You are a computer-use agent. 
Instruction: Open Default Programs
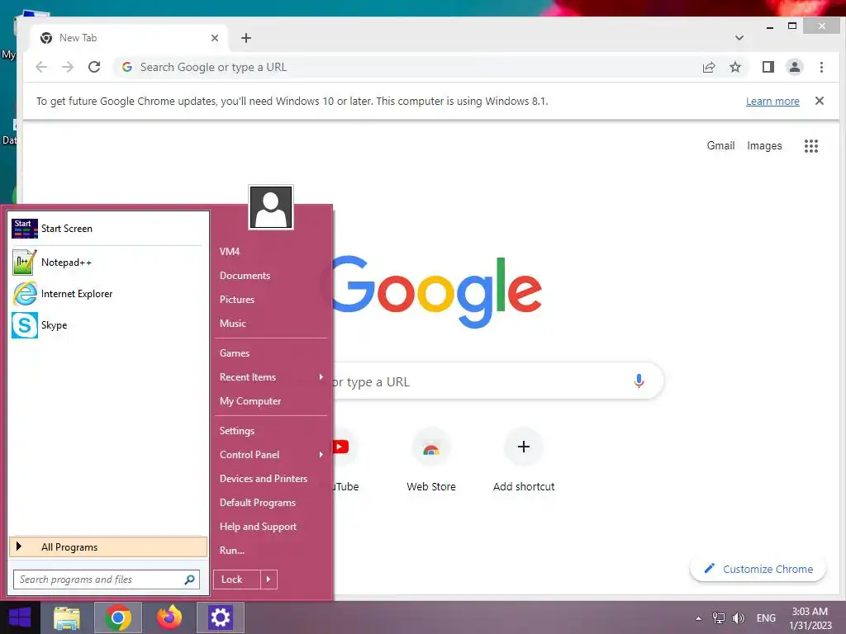[x=258, y=503]
